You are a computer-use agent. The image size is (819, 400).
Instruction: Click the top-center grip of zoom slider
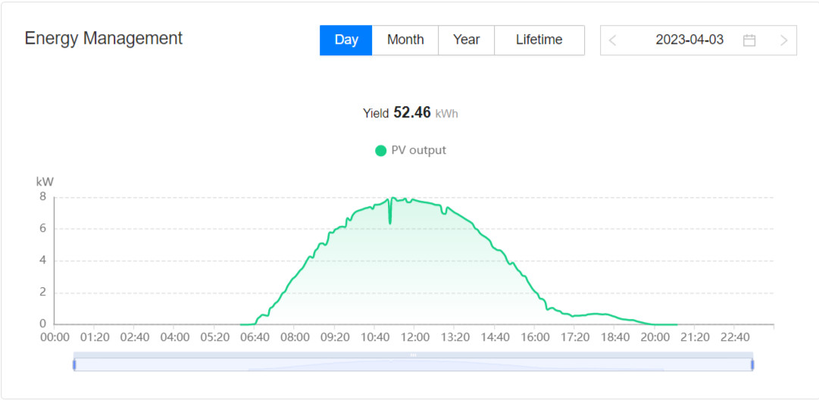pyautogui.click(x=413, y=355)
